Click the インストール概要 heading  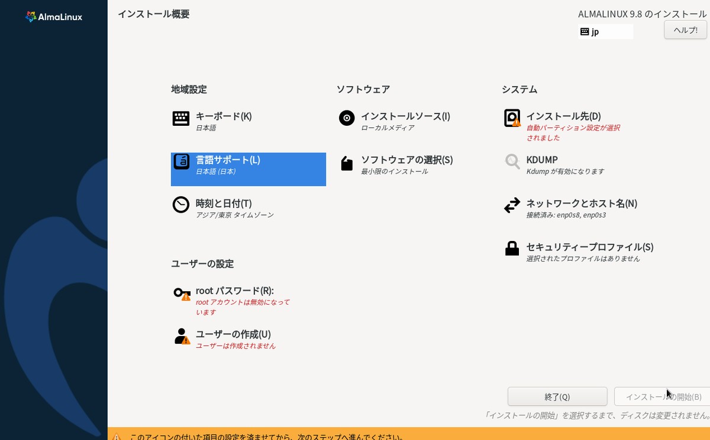(154, 14)
